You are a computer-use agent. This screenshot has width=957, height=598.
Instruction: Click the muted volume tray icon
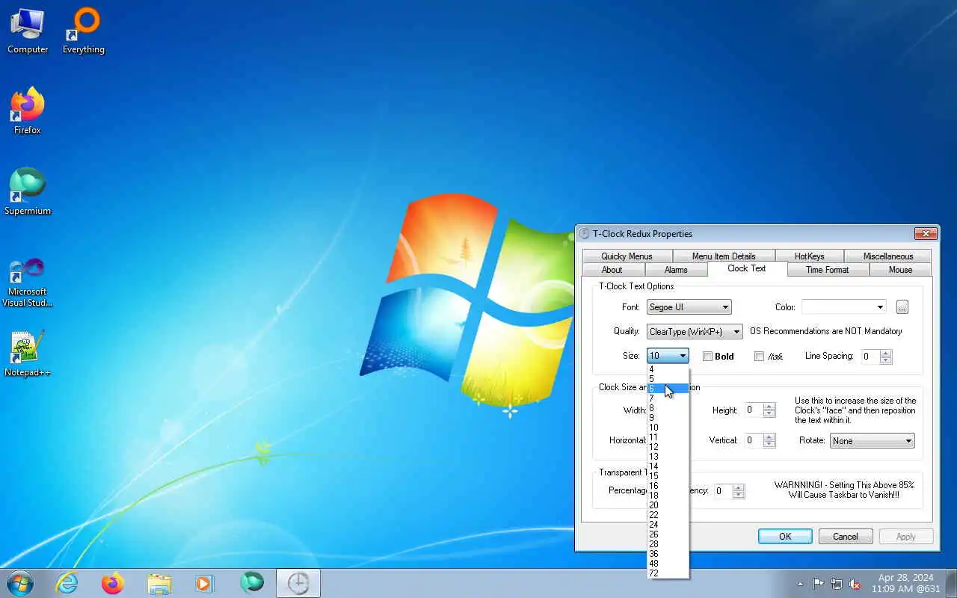[855, 584]
